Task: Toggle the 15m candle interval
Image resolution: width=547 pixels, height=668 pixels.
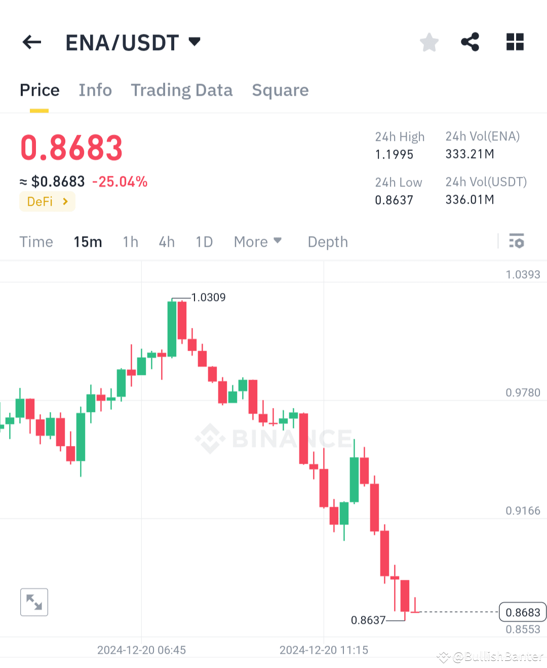Action: 88,242
